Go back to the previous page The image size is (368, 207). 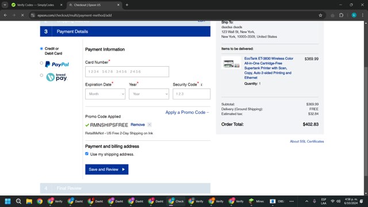pyautogui.click(x=5, y=16)
